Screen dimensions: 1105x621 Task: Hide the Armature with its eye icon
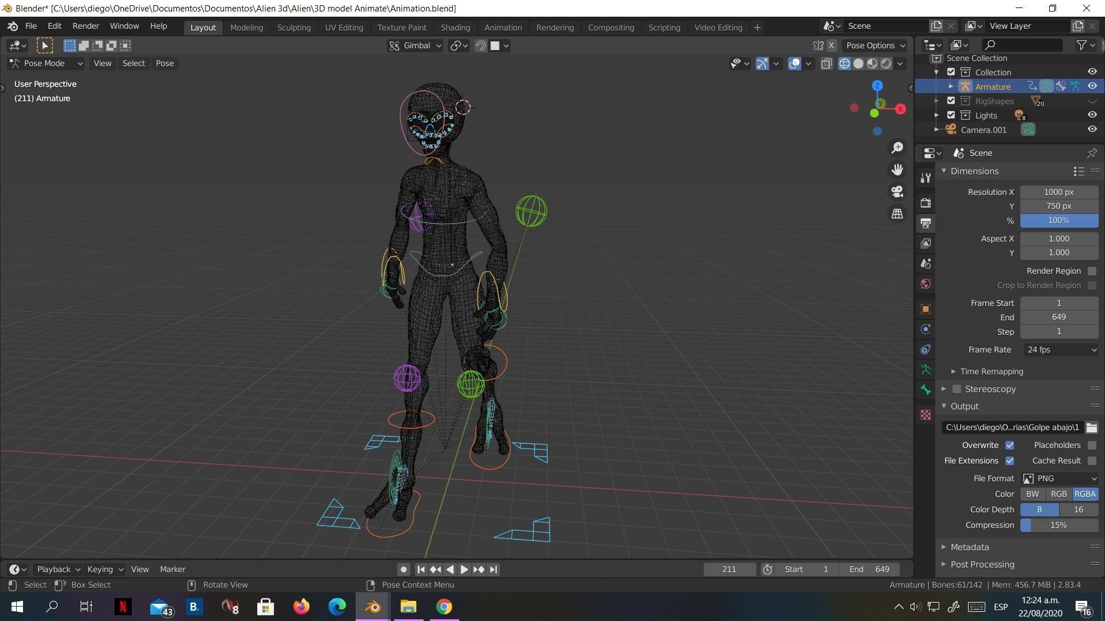click(1092, 86)
